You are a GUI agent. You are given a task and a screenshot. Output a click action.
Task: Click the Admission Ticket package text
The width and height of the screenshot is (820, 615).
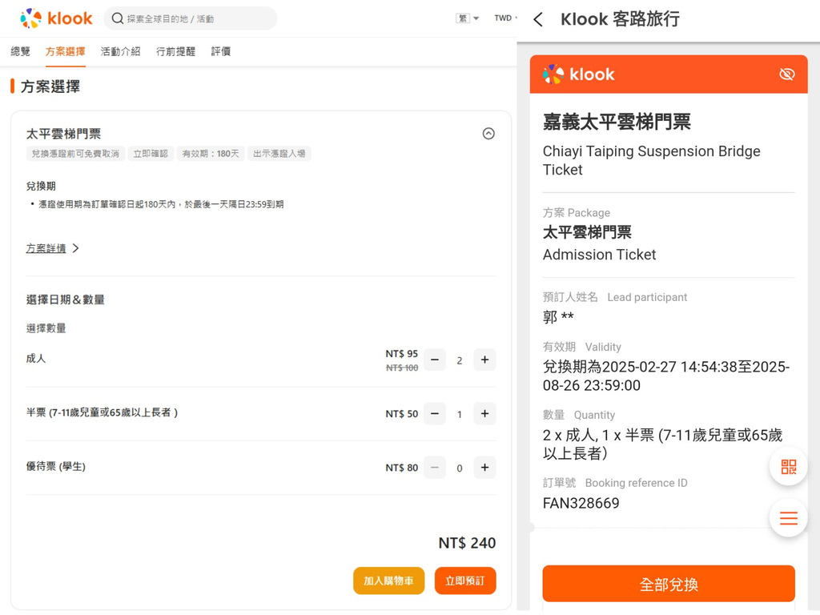coord(599,255)
